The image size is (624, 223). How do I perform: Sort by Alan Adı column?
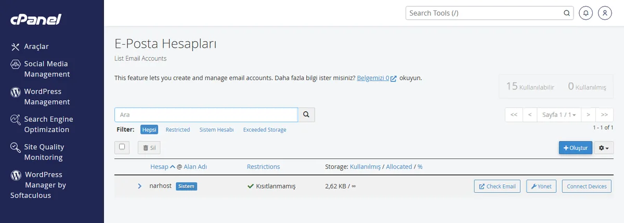click(x=196, y=167)
